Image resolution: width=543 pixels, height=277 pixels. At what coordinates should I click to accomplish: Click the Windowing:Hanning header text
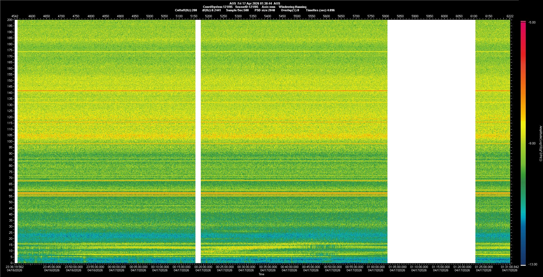(x=292, y=7)
